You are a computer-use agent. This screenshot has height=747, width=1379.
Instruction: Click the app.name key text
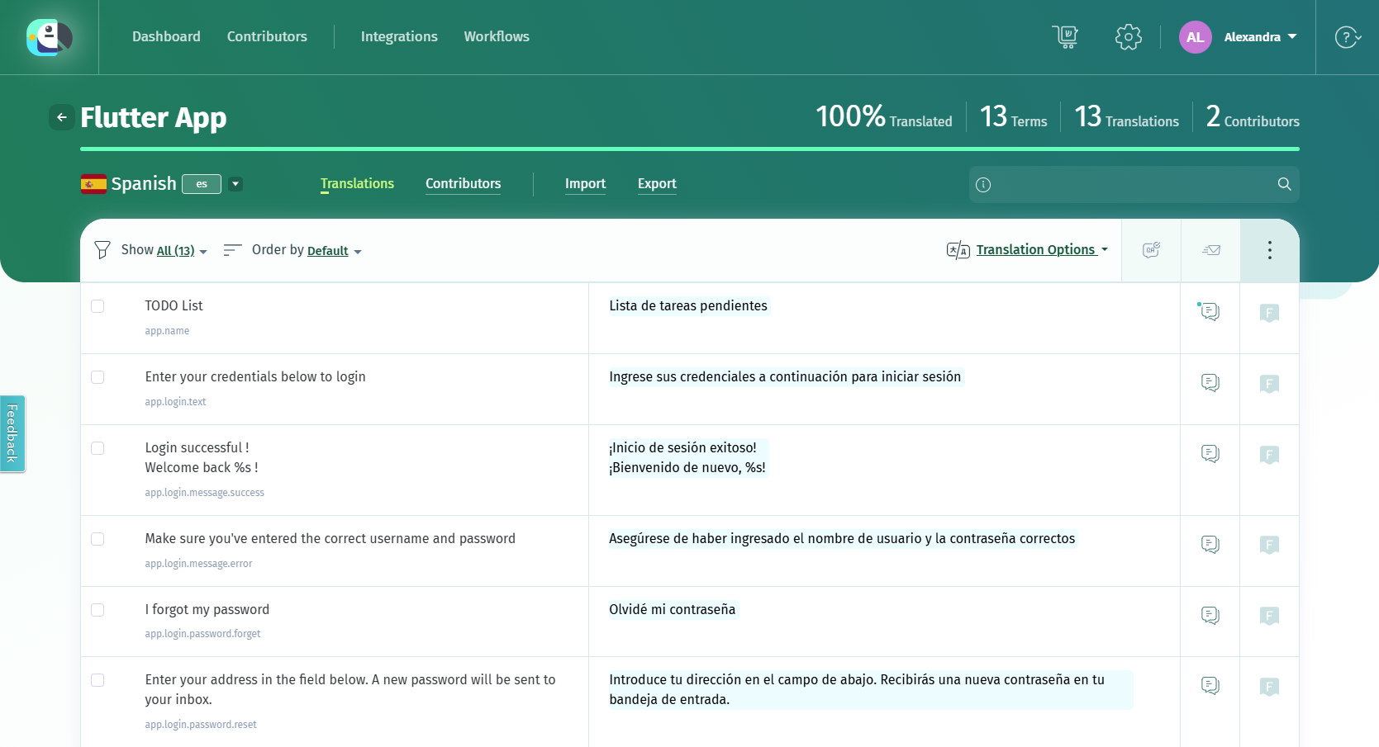(167, 331)
